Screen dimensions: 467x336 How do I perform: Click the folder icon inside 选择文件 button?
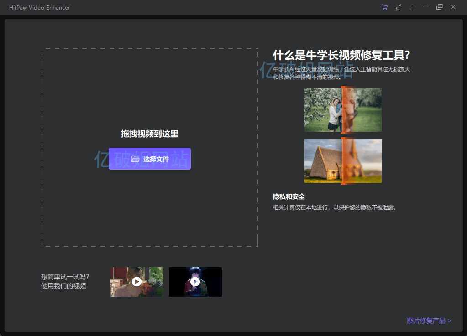pyautogui.click(x=135, y=159)
